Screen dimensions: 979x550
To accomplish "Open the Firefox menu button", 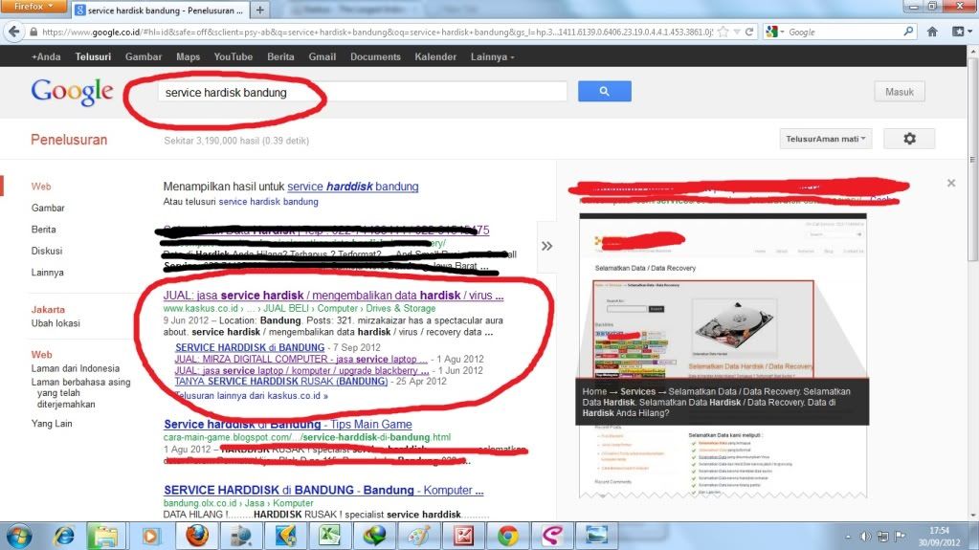I will [x=33, y=7].
